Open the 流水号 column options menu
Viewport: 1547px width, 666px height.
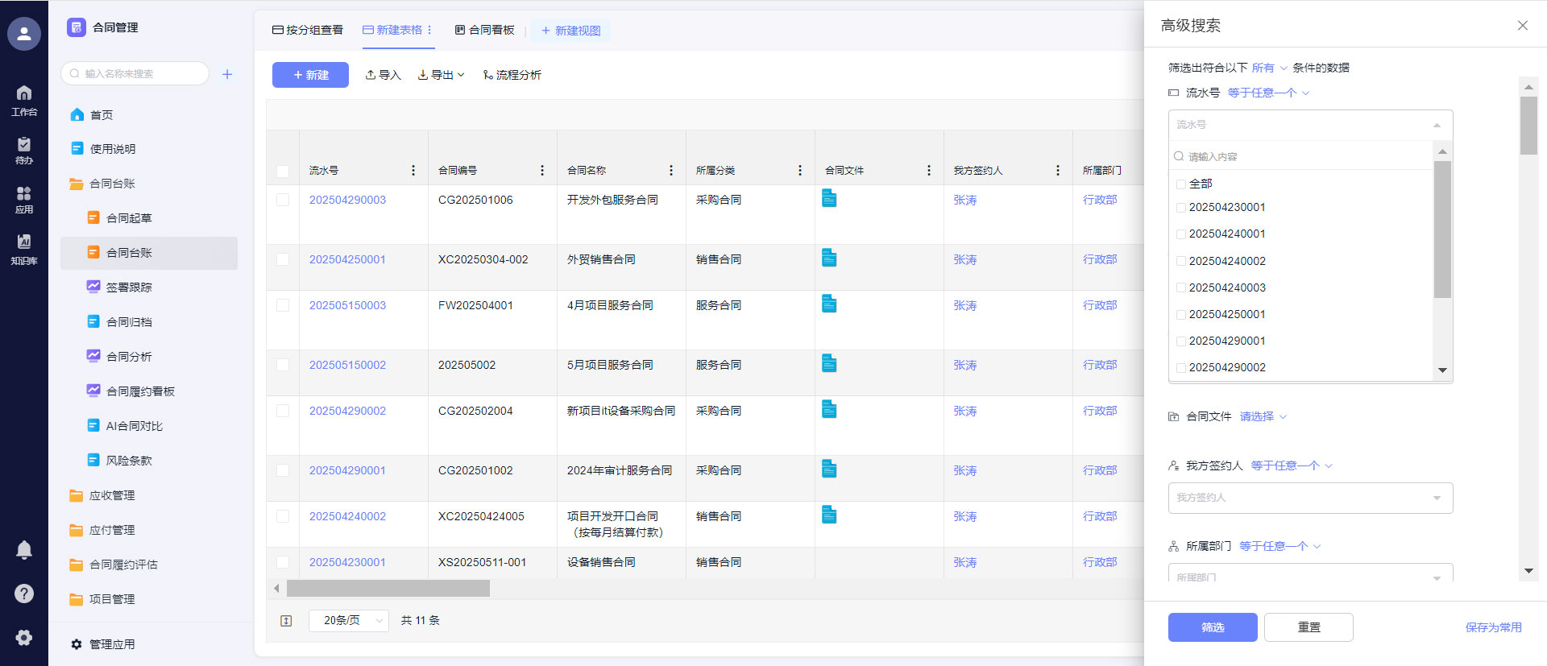click(413, 171)
